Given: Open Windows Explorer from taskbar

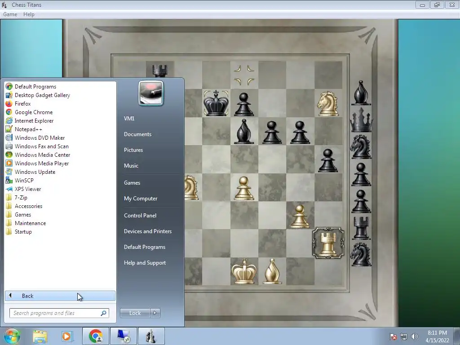Looking at the screenshot, I should (40, 336).
